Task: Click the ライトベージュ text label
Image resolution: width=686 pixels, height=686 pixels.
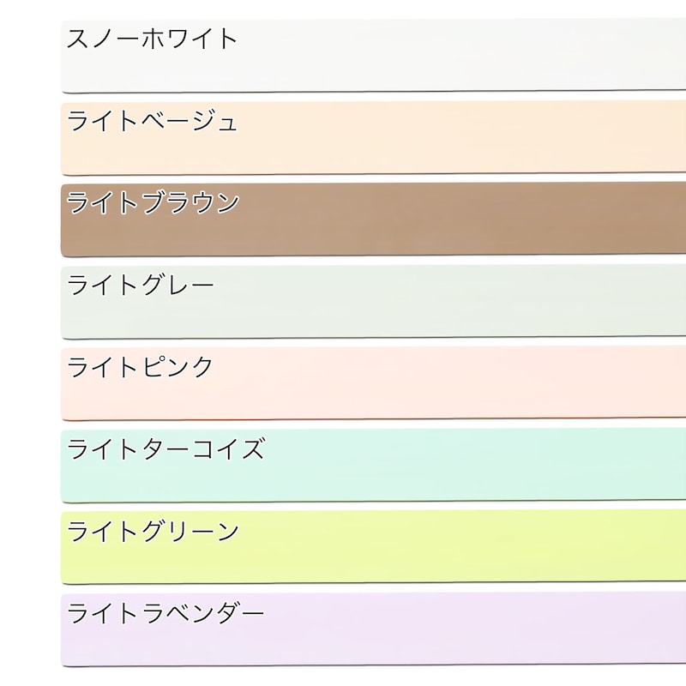Action: tap(152, 120)
